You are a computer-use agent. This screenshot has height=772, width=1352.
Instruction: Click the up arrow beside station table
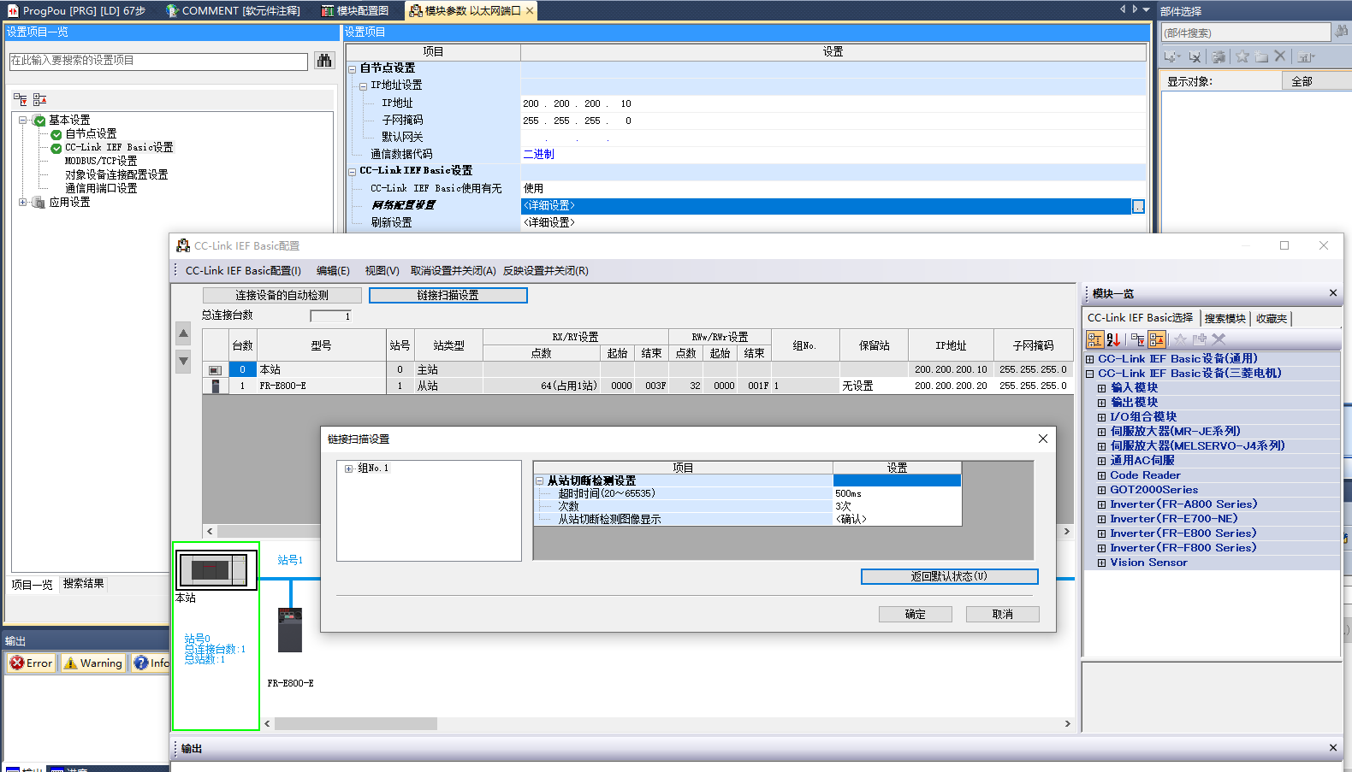pos(183,333)
